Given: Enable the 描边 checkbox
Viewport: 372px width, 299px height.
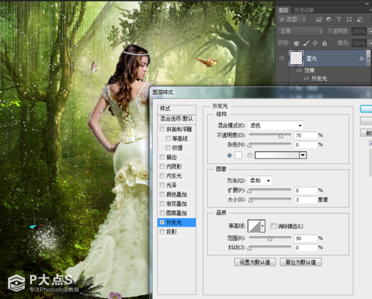Looking at the screenshot, I should (x=162, y=157).
